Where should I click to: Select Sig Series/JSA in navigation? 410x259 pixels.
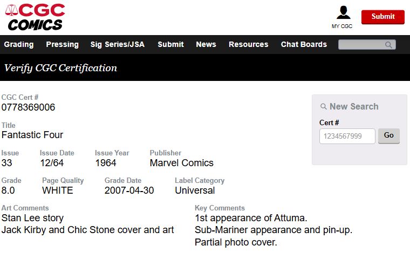pyautogui.click(x=118, y=44)
